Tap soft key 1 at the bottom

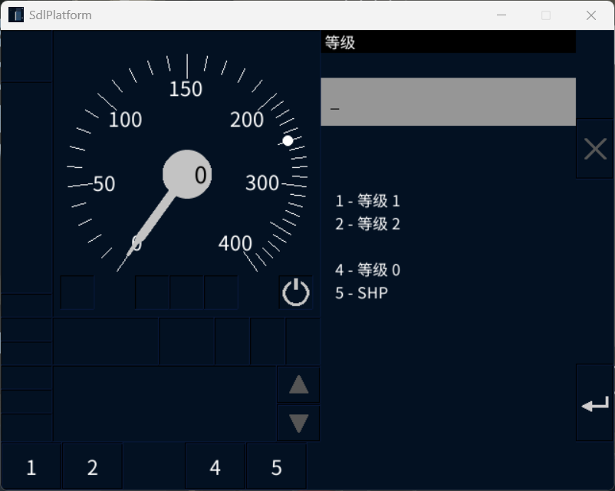pyautogui.click(x=31, y=467)
